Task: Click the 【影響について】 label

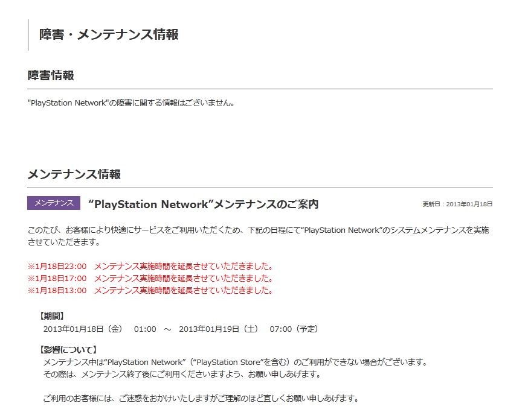Action: (68, 350)
